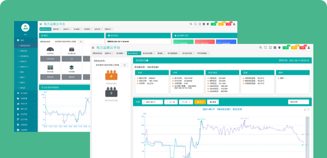Screen dimensions: 327x158
Task: Click the search magnifier in the front window header
Action: 261,47
